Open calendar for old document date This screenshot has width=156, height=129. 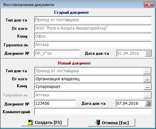[x=148, y=53]
